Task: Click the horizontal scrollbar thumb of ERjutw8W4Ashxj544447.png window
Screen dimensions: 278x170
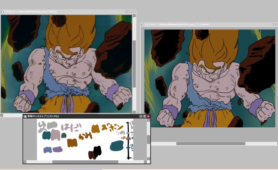Action: point(211,144)
